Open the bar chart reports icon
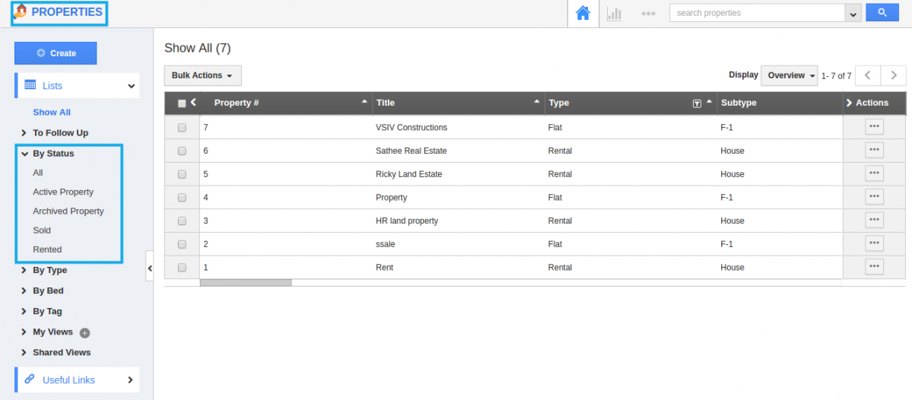912x400 pixels. click(614, 13)
